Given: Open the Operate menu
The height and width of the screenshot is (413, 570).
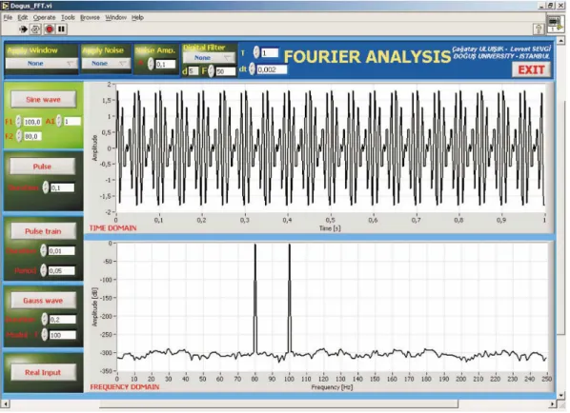Looking at the screenshot, I should click(45, 17).
